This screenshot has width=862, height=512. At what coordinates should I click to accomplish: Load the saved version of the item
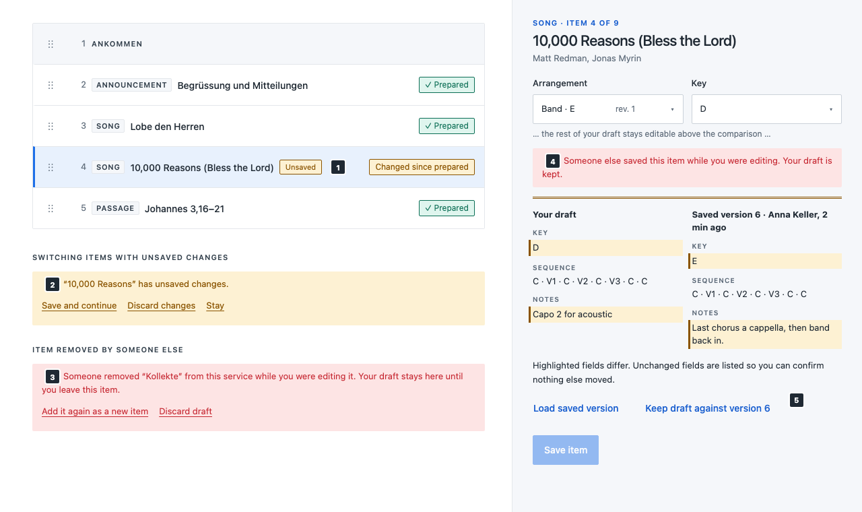click(576, 408)
